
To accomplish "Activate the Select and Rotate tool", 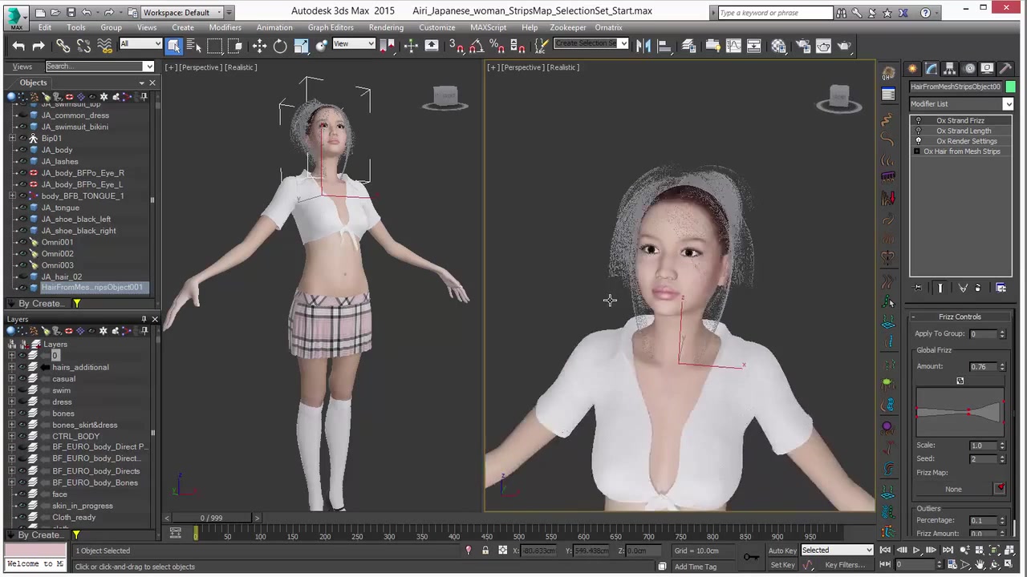I will coord(280,46).
